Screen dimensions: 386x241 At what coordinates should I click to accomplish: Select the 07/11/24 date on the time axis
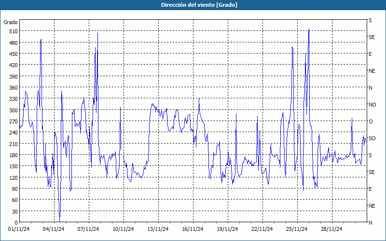pos(88,229)
